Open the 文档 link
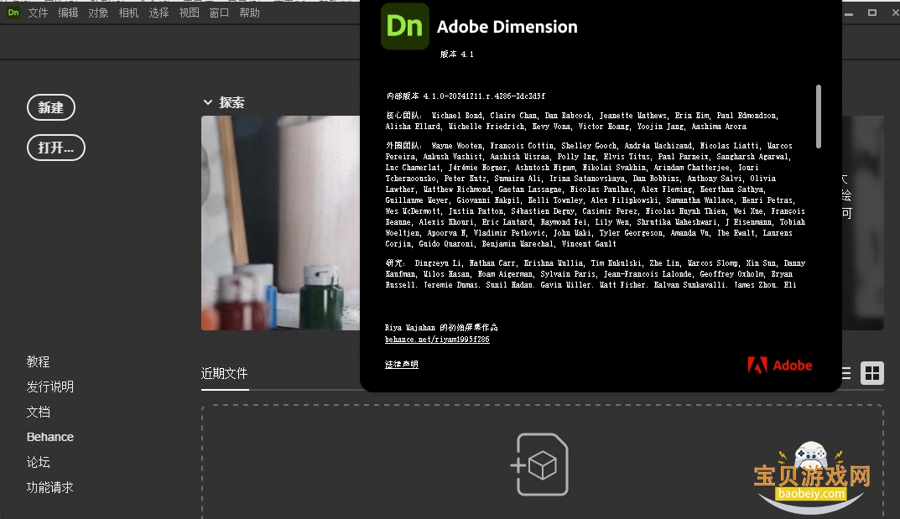Viewport: 900px width, 519px height. pos(38,413)
